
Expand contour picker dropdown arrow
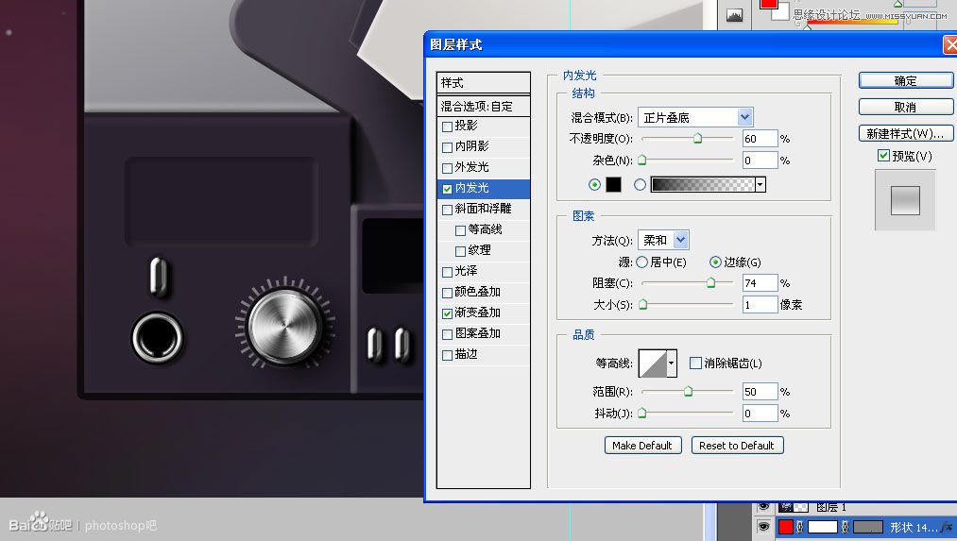(x=672, y=363)
